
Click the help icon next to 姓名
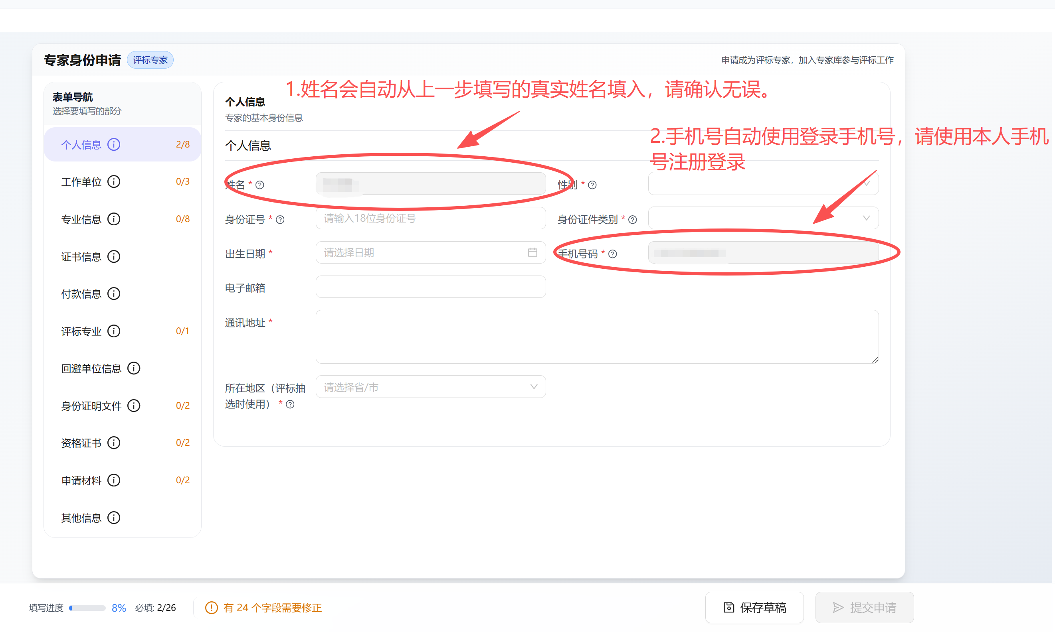click(260, 185)
